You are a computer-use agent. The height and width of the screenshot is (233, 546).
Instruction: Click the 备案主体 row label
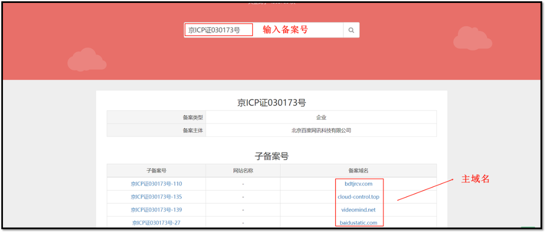[x=193, y=130]
